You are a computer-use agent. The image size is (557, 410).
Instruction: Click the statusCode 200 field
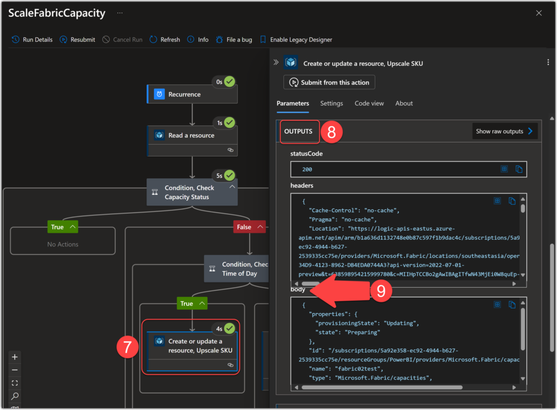409,169
